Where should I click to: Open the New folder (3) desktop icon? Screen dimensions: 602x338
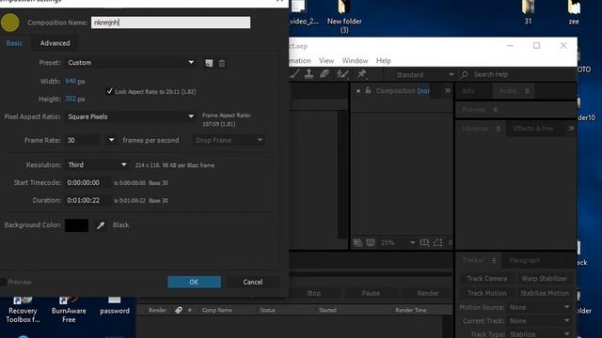[x=344, y=17]
